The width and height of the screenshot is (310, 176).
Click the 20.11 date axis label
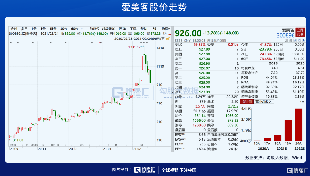(x=42, y=149)
